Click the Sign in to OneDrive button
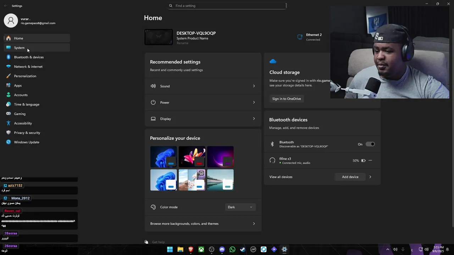 287,99
